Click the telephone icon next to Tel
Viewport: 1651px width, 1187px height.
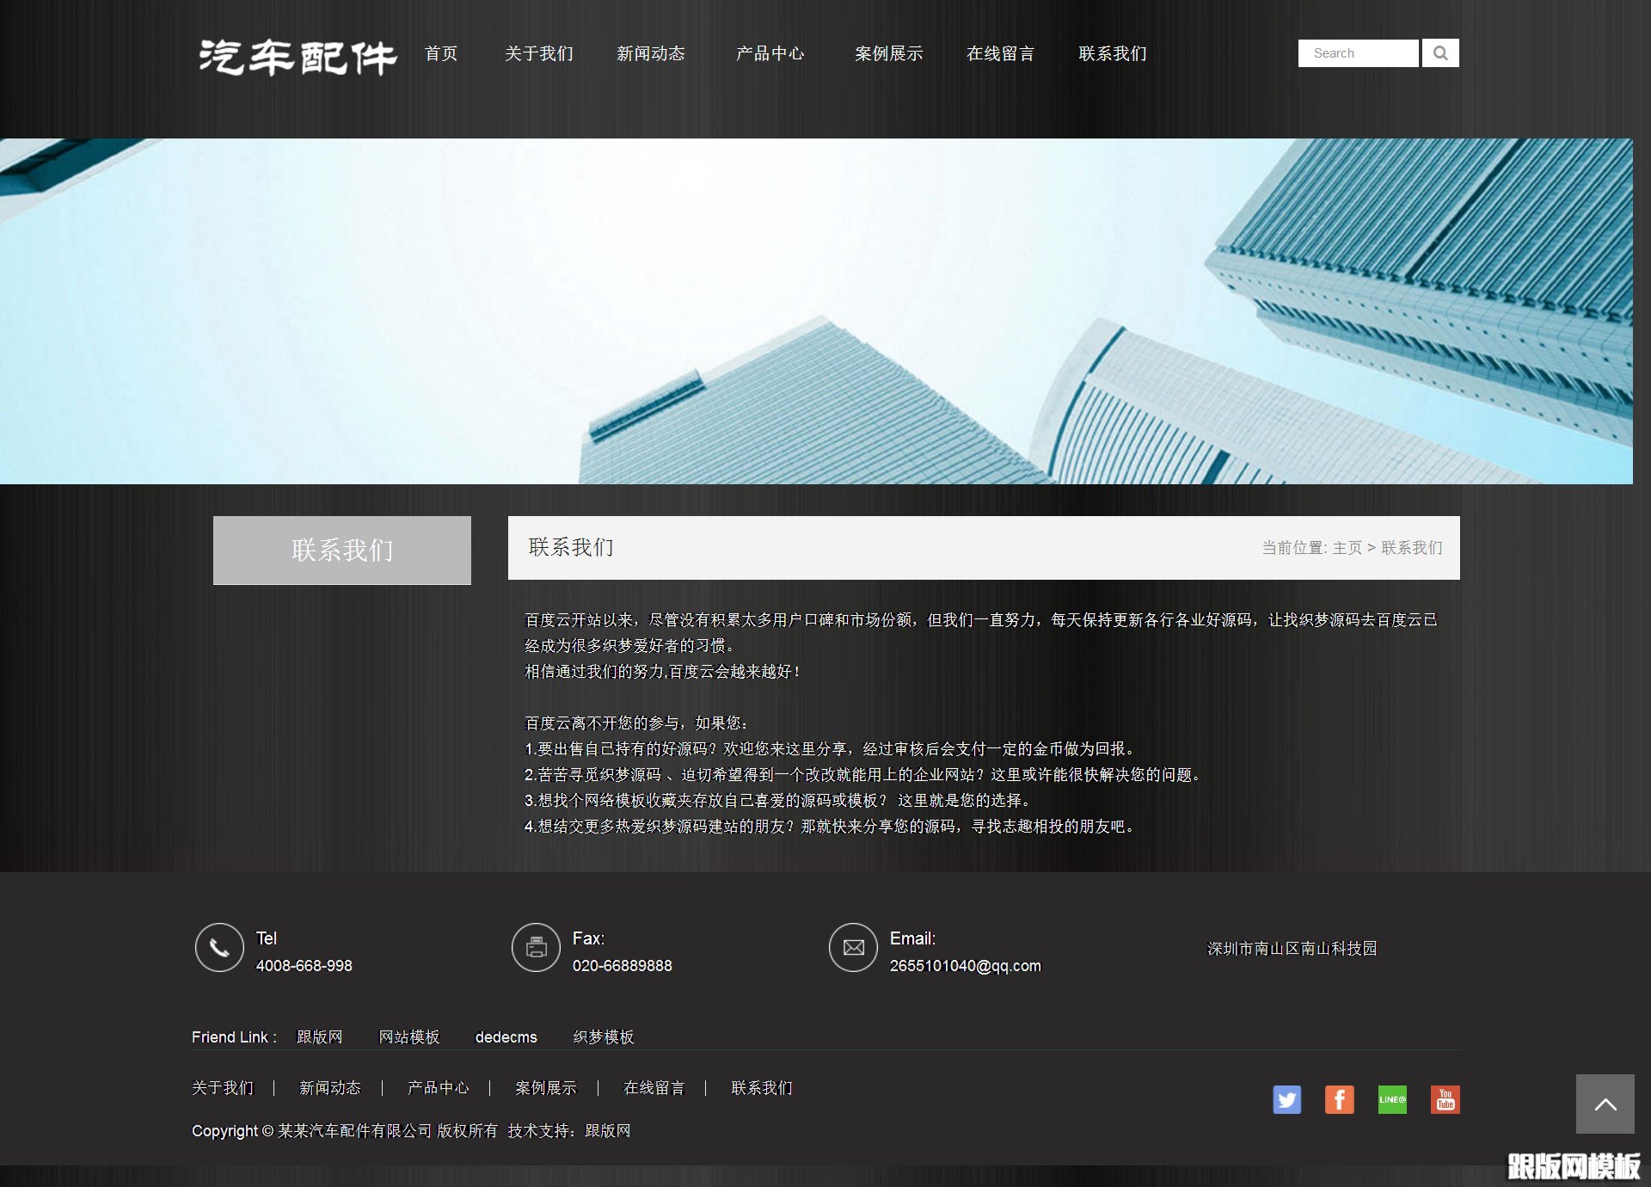219,949
